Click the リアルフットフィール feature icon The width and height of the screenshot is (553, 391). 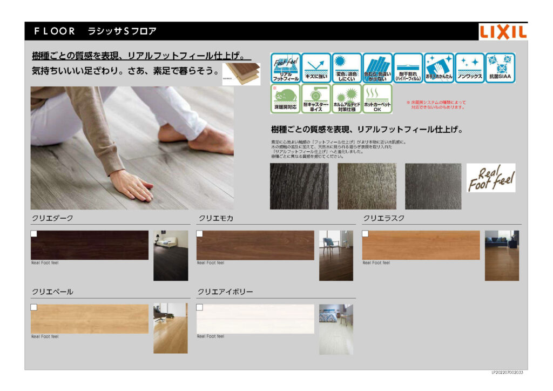coord(285,68)
